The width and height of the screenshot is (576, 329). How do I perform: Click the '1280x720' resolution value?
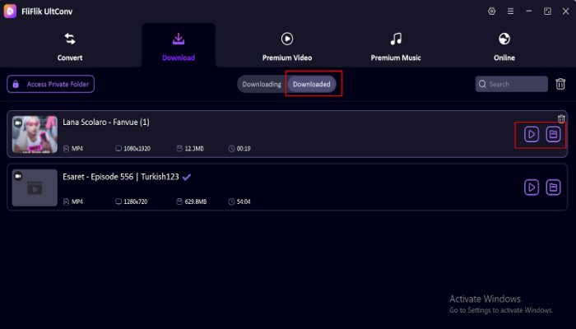point(136,202)
